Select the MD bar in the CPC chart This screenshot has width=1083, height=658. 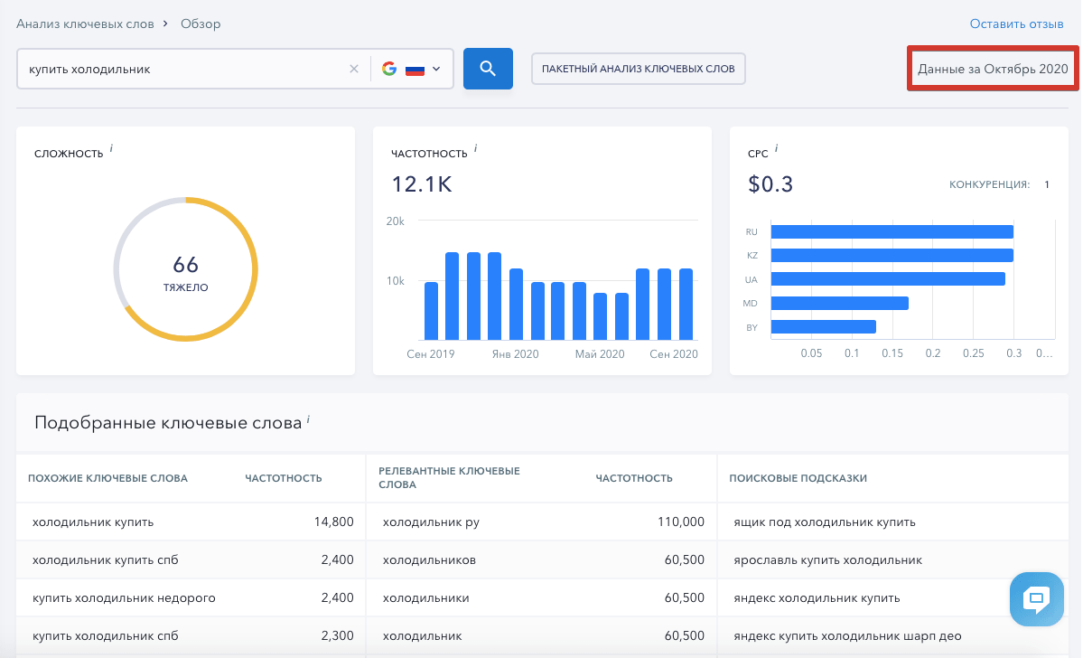tap(839, 304)
